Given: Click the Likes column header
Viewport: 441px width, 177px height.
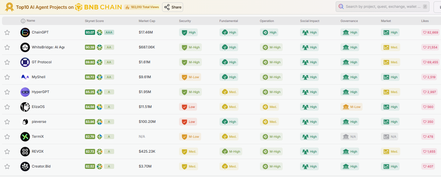Looking at the screenshot, I should pos(425,21).
